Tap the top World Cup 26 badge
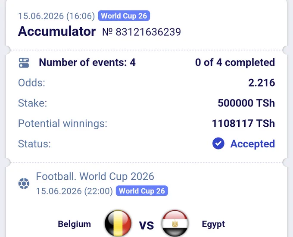Screen dimensions: 293x237 [124, 16]
